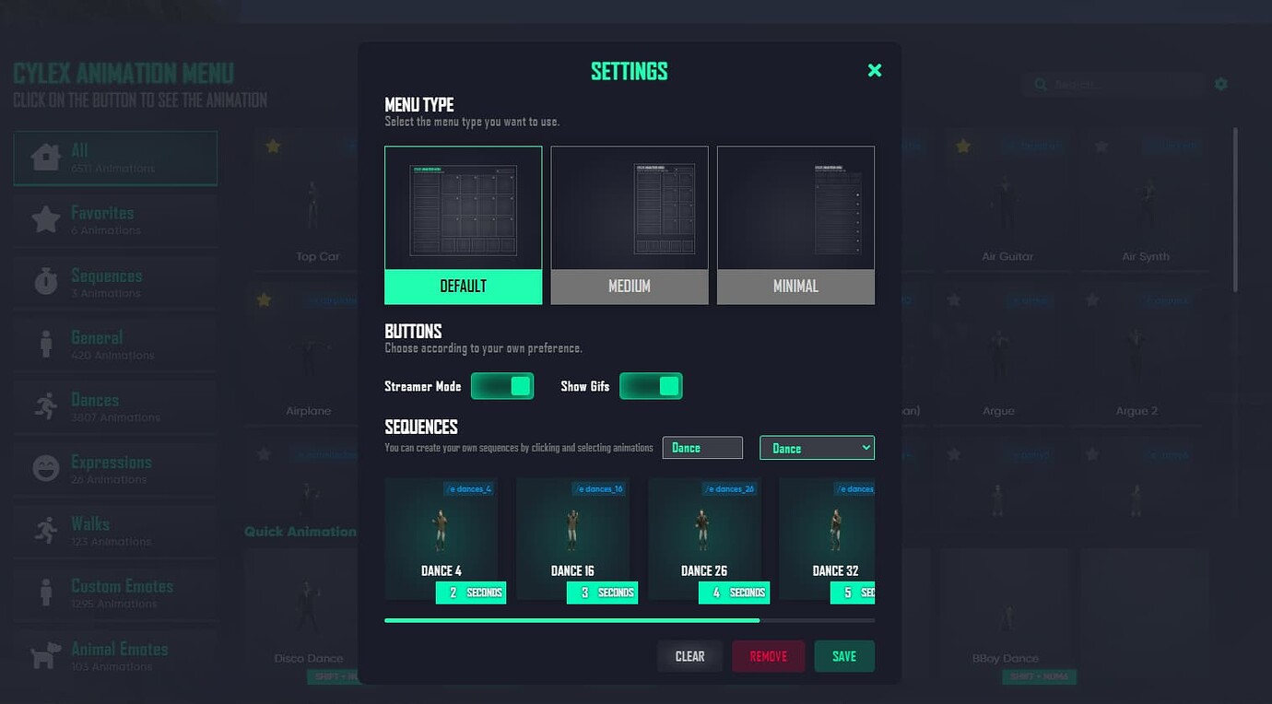Go to the Favorites category
The image size is (1272, 704).
tap(115, 220)
